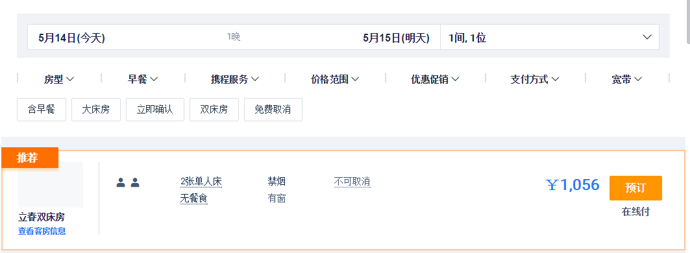The width and height of the screenshot is (690, 253).
Task: Expand the 支付方式 filter
Action: [535, 79]
